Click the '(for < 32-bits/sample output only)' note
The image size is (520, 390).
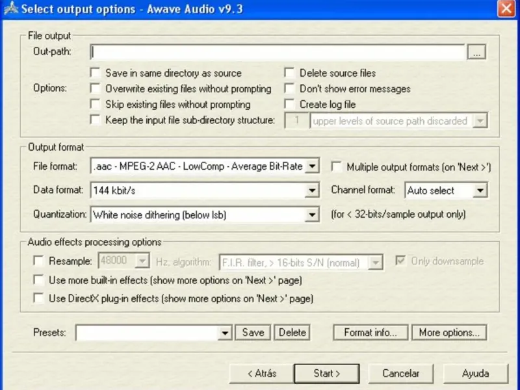[x=398, y=214]
